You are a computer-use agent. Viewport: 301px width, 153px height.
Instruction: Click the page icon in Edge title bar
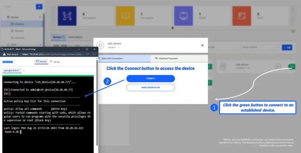coord(2,49)
